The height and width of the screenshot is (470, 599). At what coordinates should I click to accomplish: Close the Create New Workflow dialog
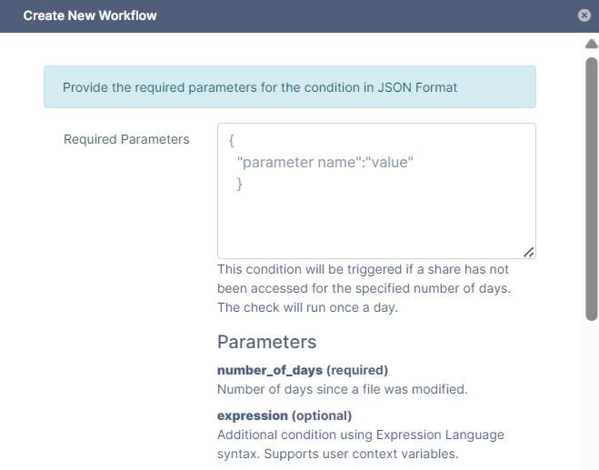click(x=584, y=15)
